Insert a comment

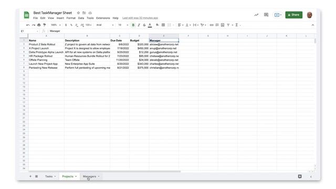(x=217, y=25)
